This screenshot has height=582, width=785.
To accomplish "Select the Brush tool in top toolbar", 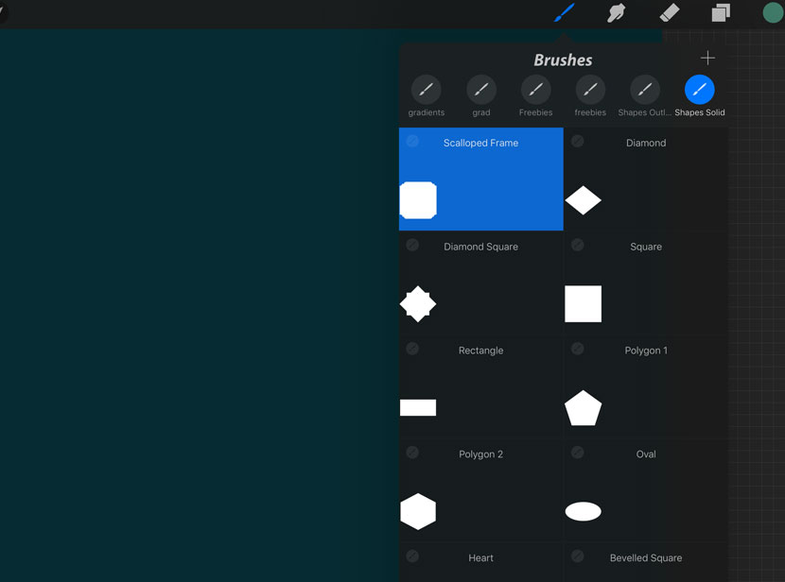I will click(x=565, y=12).
